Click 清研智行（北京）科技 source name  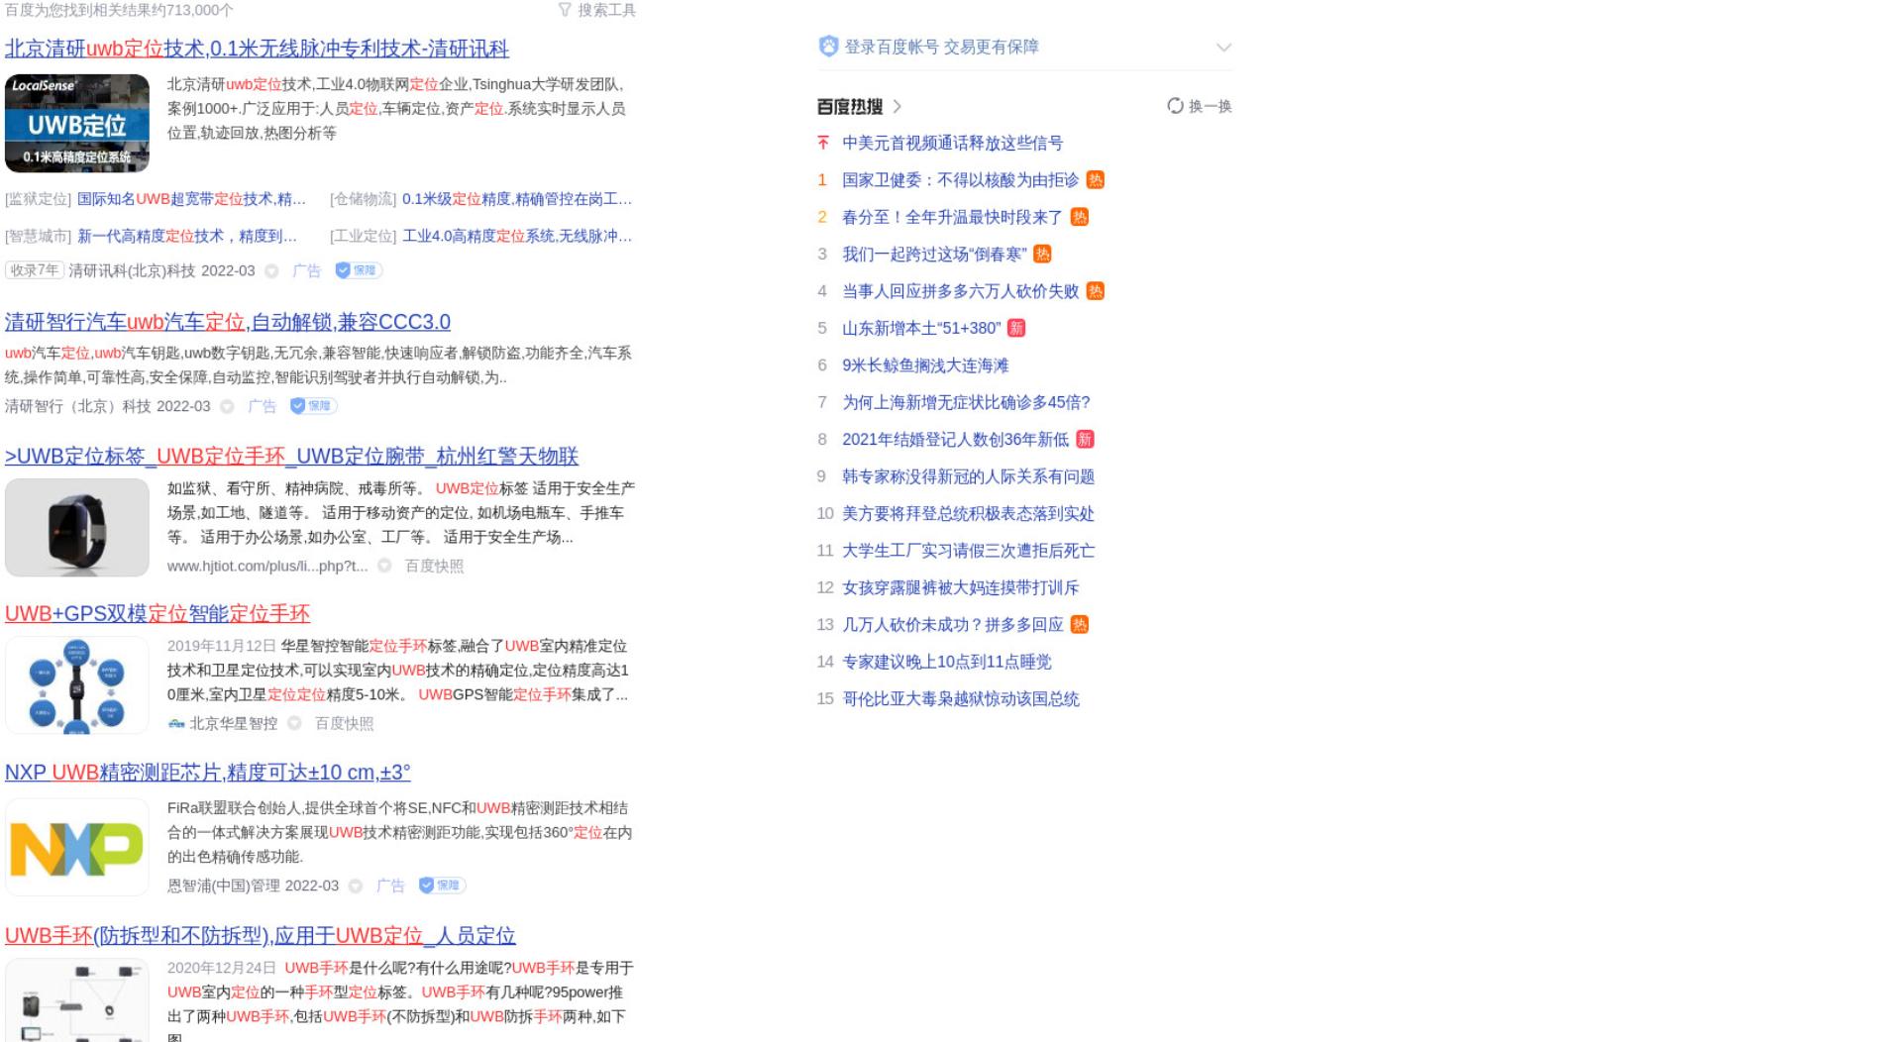[x=78, y=407]
